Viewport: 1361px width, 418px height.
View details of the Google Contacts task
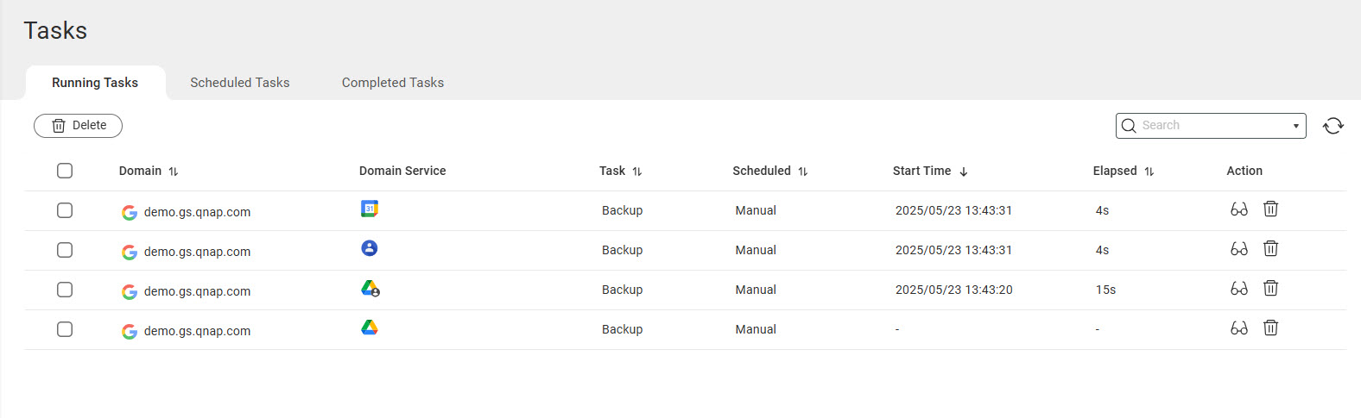[x=1238, y=249]
